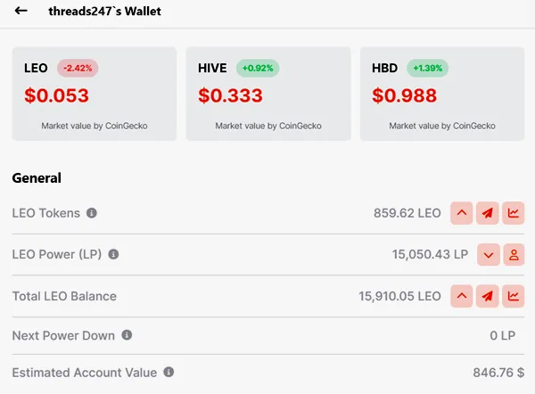This screenshot has height=394, width=535.
Task: Click the LEO -2.42% change badge
Action: 78,68
